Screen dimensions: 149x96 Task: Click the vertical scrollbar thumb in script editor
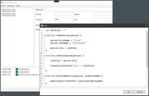pos(147,49)
